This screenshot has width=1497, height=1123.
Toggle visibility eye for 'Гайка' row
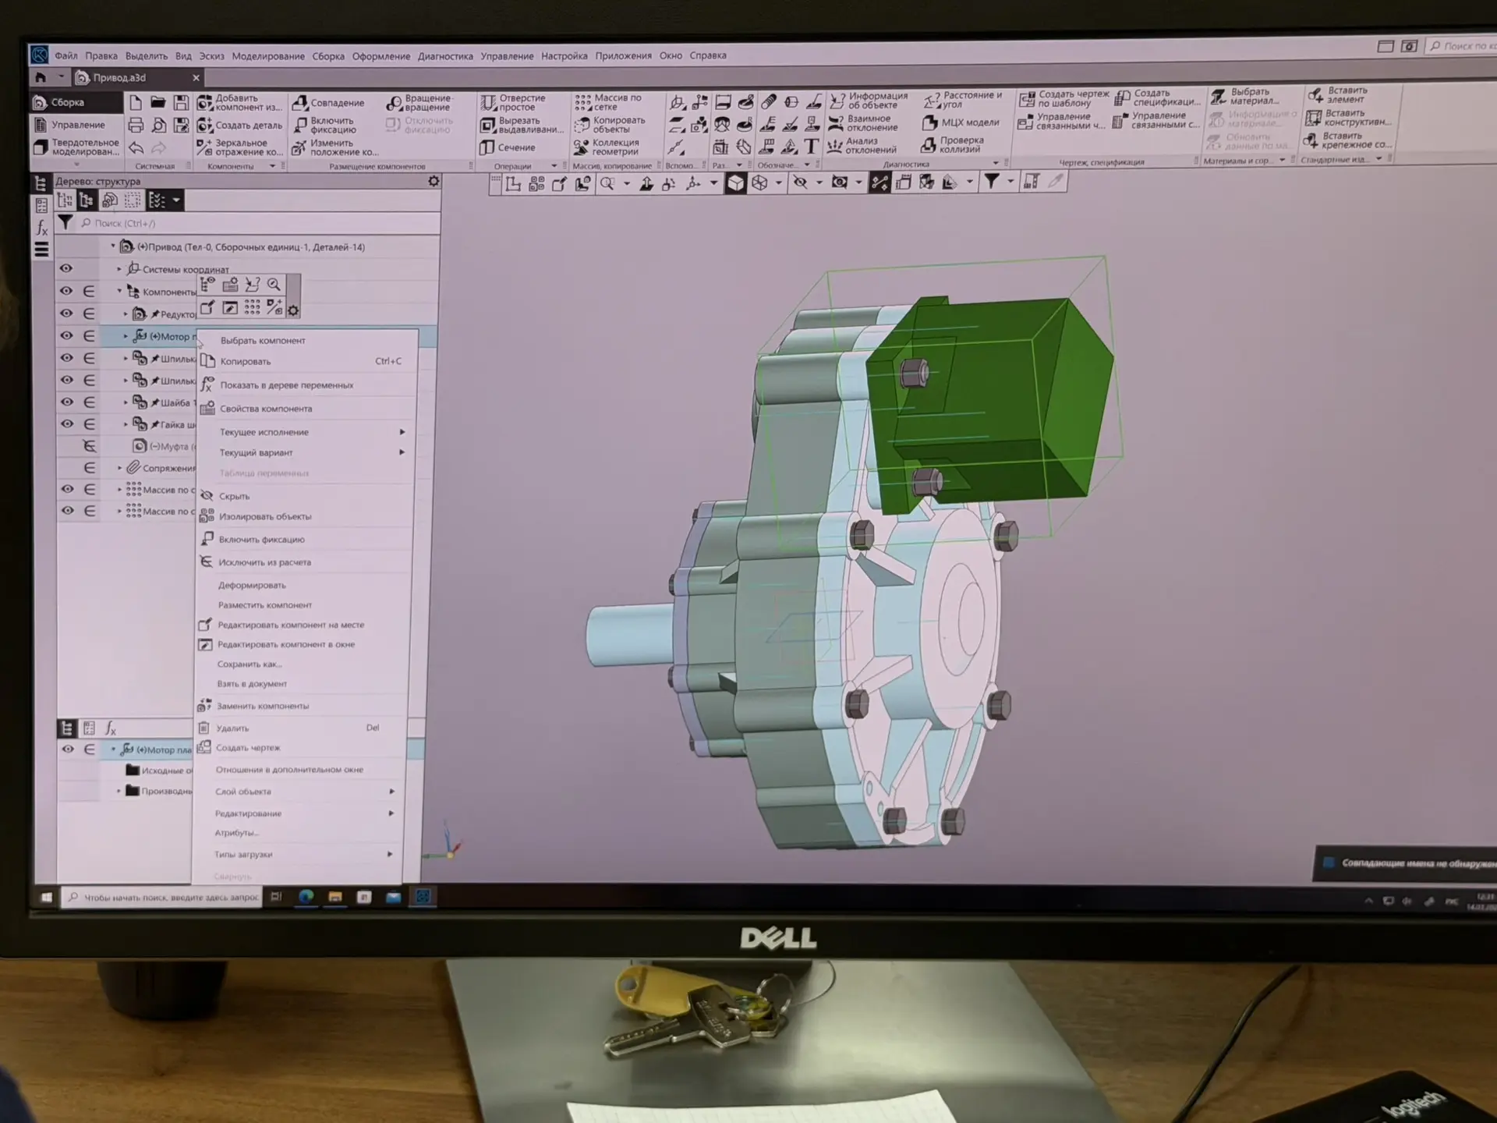point(66,423)
